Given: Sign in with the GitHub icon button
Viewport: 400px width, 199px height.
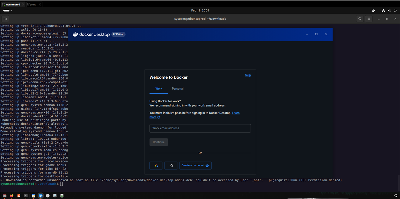Looking at the screenshot, I should (x=171, y=166).
